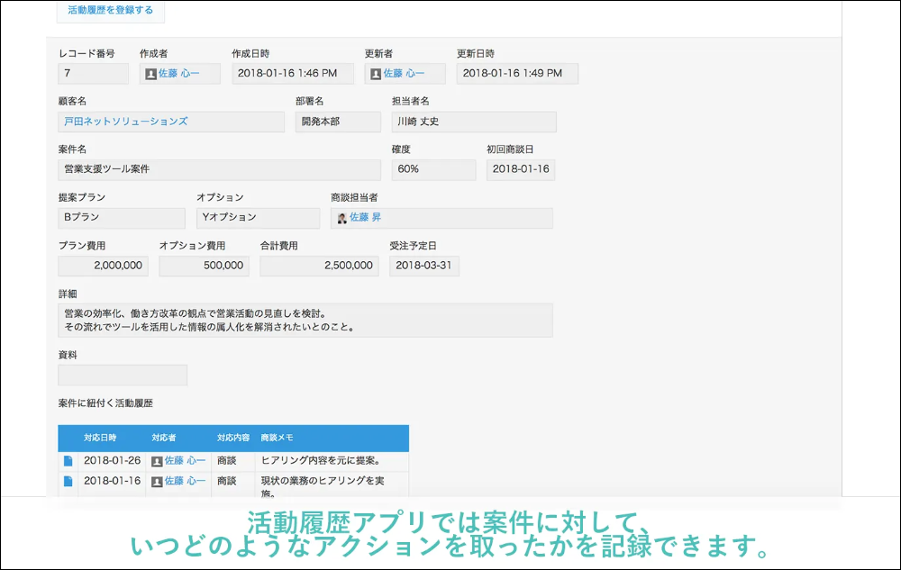Click 佐藤 心一 link in 2018-01-16 row
Viewport: 901px width, 570px height.
(x=185, y=482)
